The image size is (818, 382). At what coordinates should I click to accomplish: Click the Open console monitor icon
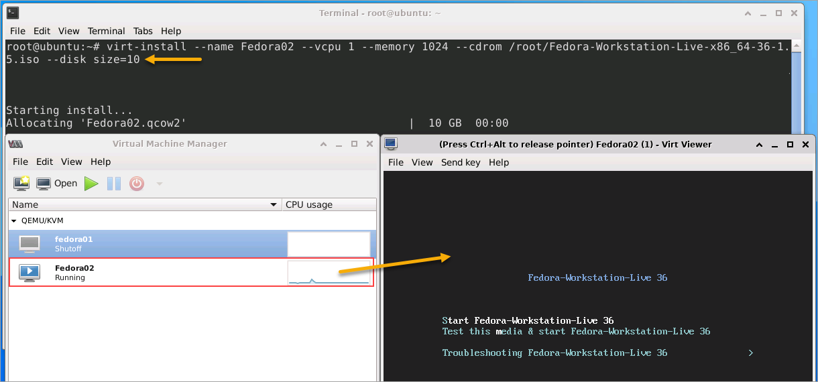[x=44, y=183]
